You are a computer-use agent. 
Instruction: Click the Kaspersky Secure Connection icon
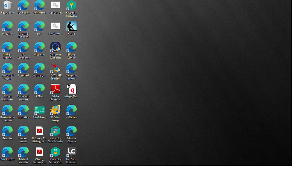coord(56,152)
